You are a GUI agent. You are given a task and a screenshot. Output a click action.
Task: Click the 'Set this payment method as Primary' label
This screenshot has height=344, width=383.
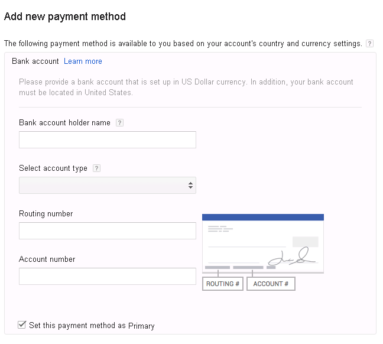tap(92, 326)
